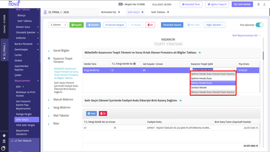Follow the Eski Beyannameye Git link
Image resolution: width=270 pixels, height=152 pixels.
246,36
